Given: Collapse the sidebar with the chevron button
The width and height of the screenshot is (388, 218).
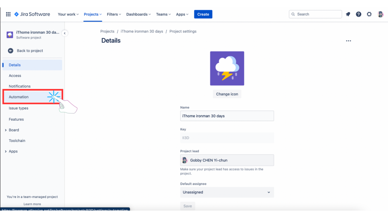Looking at the screenshot, I should [64, 33].
